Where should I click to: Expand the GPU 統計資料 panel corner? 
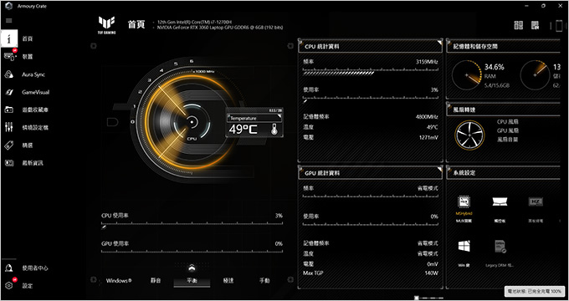coord(439,169)
